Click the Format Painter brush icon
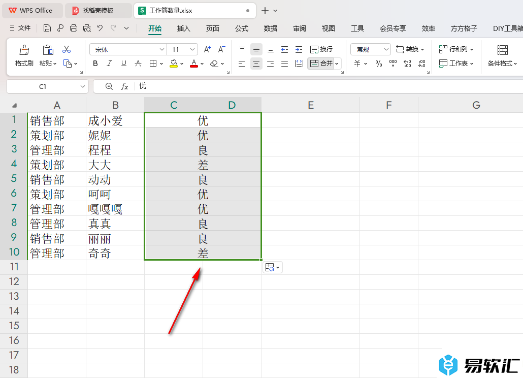Image resolution: width=523 pixels, height=378 pixels. (24, 50)
